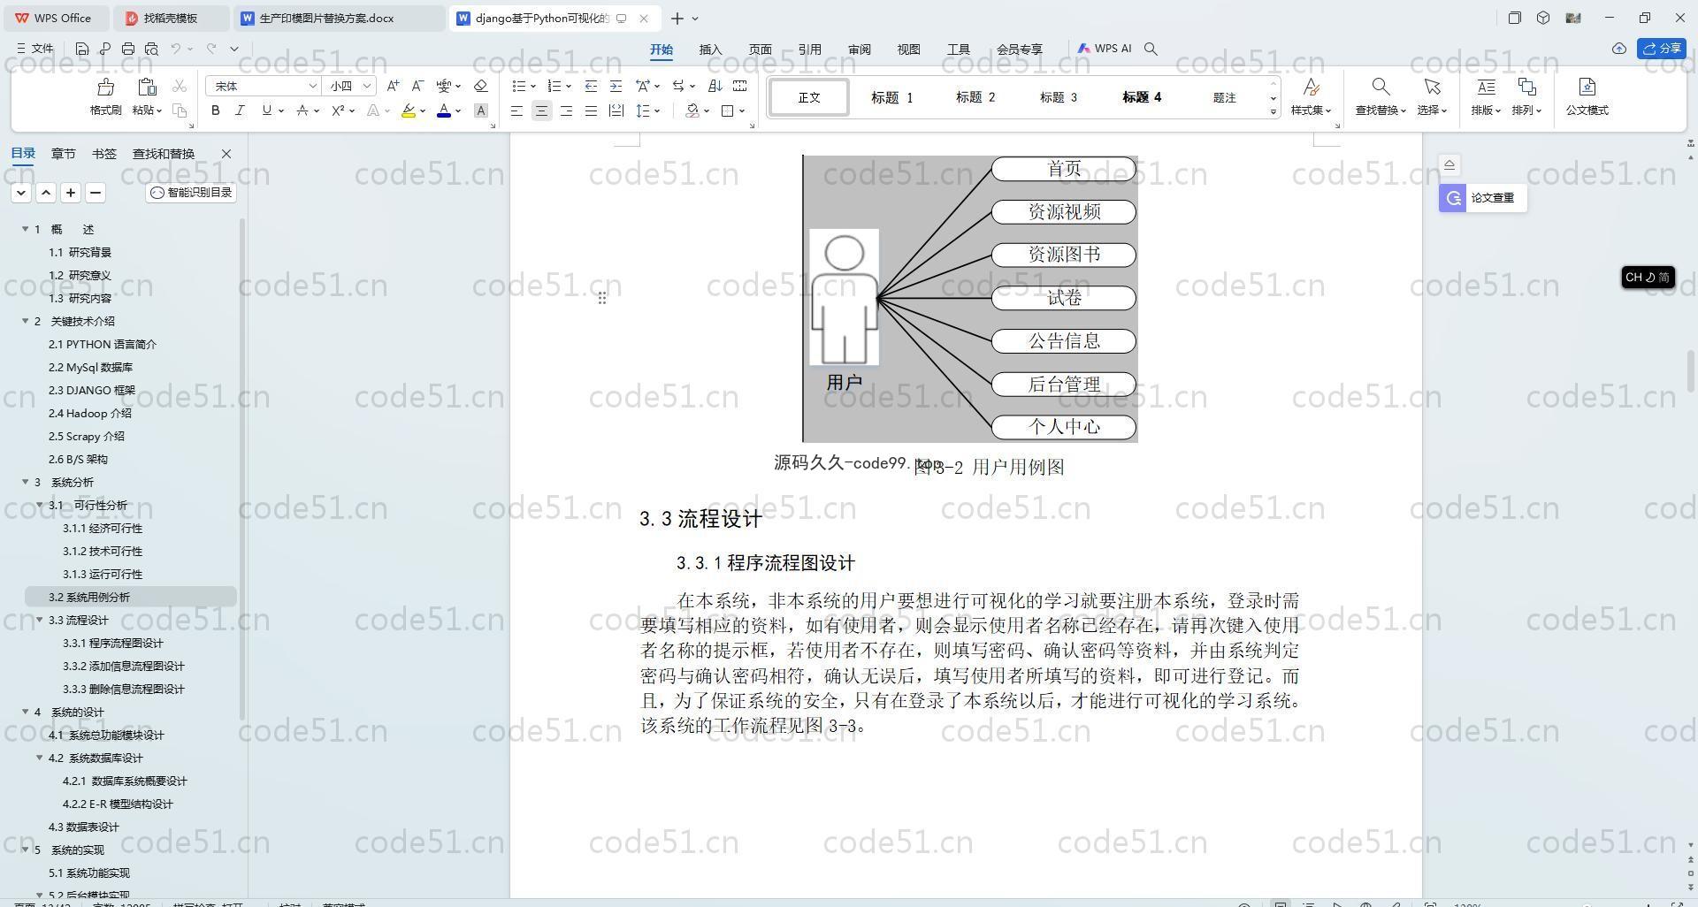This screenshot has width=1698, height=907.
Task: Toggle Underline formatting
Action: coord(266,111)
